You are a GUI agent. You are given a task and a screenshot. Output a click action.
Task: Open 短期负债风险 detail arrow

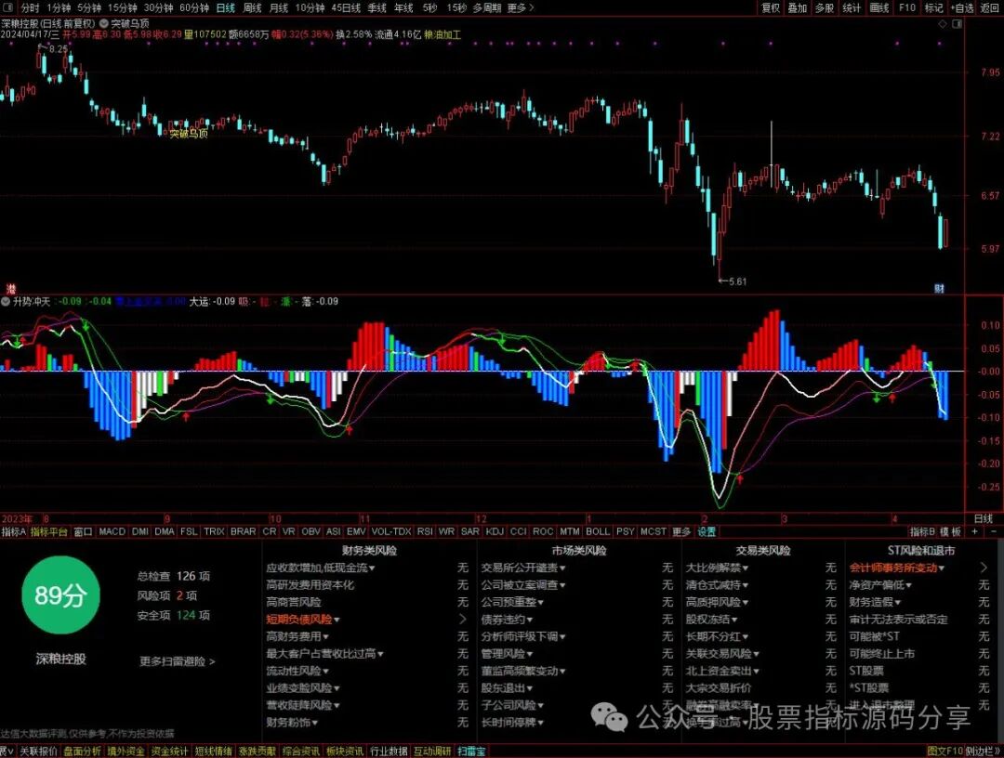[463, 620]
